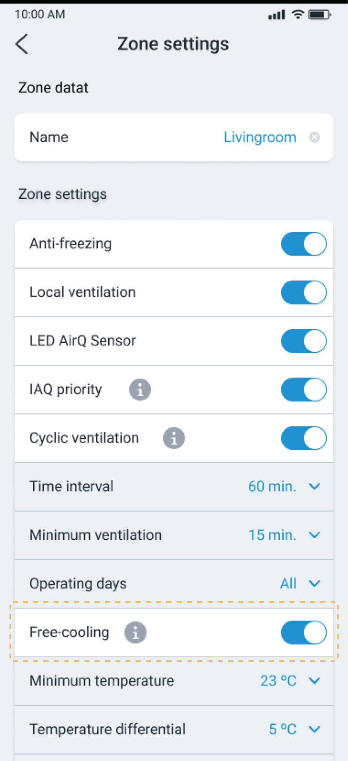
Task: Open Cyclic ventilation info icon
Action: click(x=174, y=438)
